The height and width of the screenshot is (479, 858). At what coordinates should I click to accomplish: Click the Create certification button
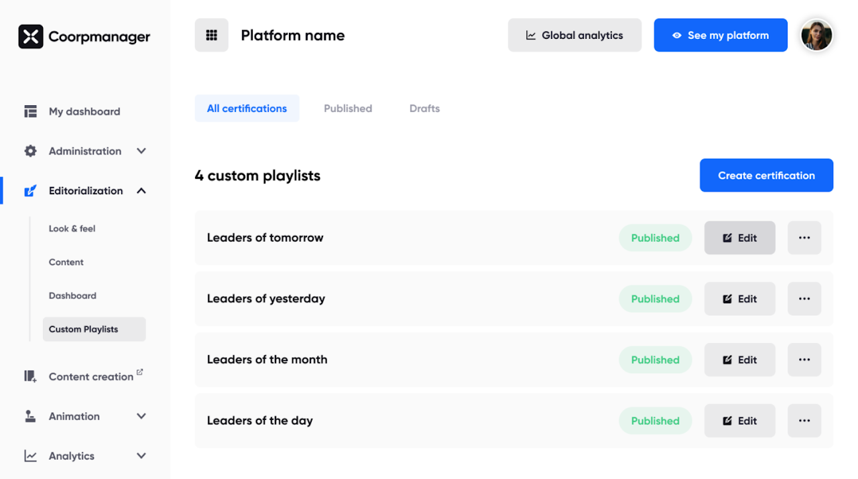tap(767, 176)
